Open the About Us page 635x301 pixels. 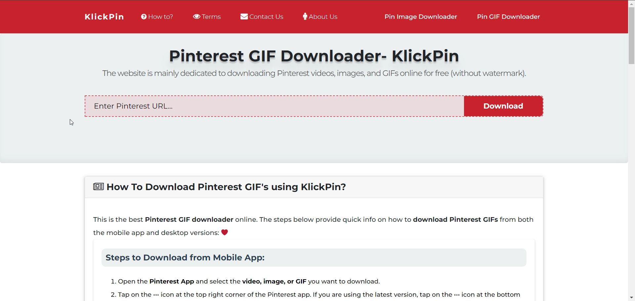click(x=323, y=17)
